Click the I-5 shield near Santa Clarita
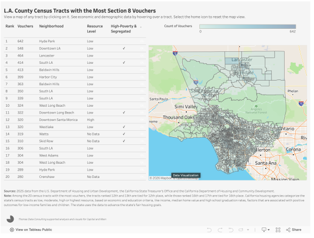Viewport: 314px width, 238px height. 196,82
